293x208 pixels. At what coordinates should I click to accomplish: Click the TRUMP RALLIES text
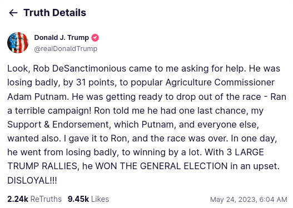(x=42, y=166)
